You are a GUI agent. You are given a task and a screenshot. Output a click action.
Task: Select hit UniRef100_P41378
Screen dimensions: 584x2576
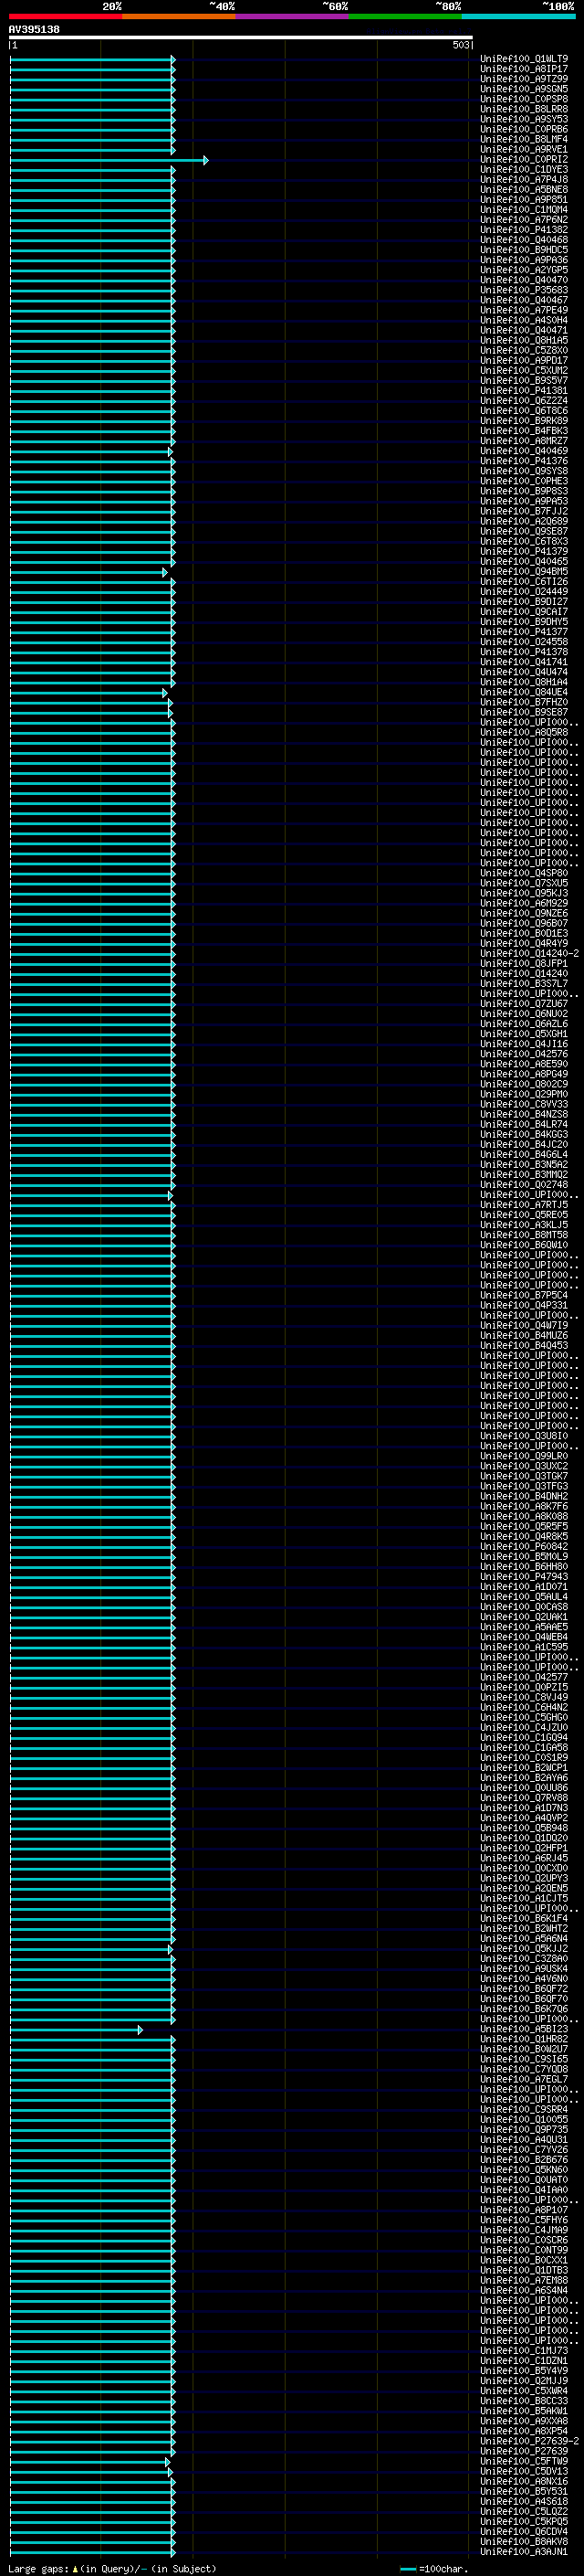(524, 652)
